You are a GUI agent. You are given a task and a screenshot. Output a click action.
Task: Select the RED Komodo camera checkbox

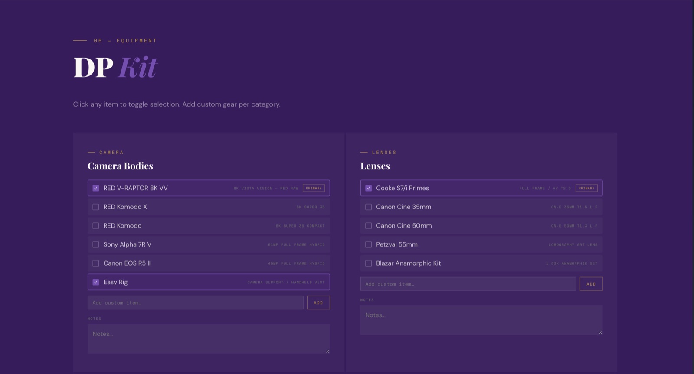coord(96,226)
